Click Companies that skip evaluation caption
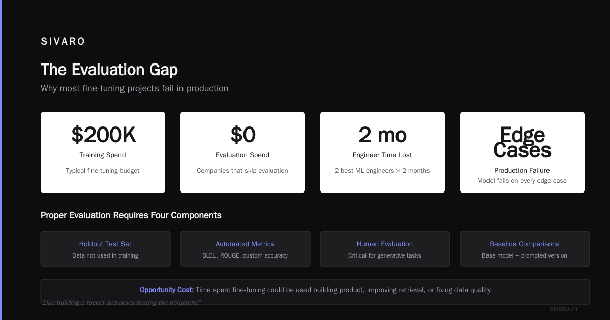The image size is (610, 320). 242,171
